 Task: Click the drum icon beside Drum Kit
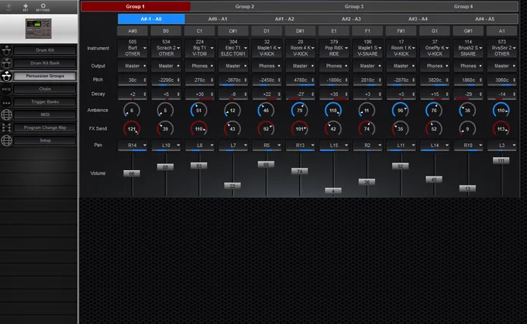click(6, 50)
